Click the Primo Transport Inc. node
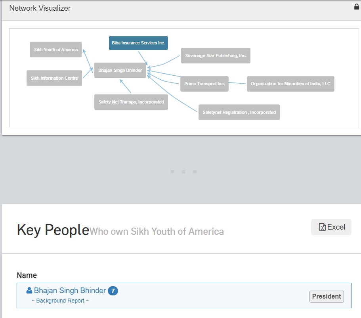361x318 pixels. point(204,84)
